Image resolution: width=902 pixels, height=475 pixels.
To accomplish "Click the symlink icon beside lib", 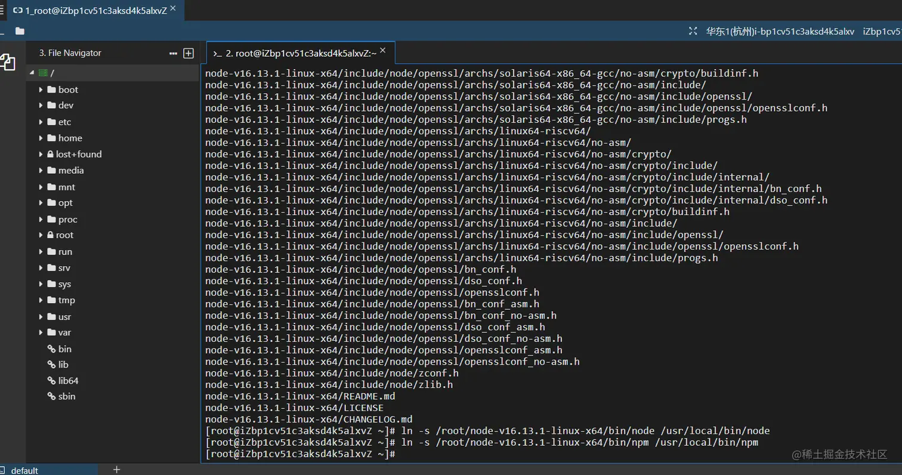I will click(51, 365).
